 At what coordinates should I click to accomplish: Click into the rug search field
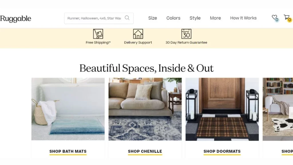[x=94, y=18]
